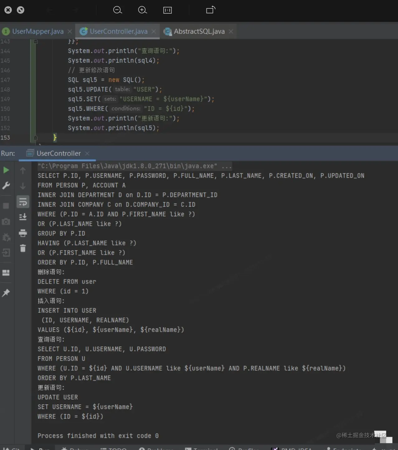Screen dimensions: 398x450
Task: Open the PMD-IDEA tool window
Action: coord(292,448)
